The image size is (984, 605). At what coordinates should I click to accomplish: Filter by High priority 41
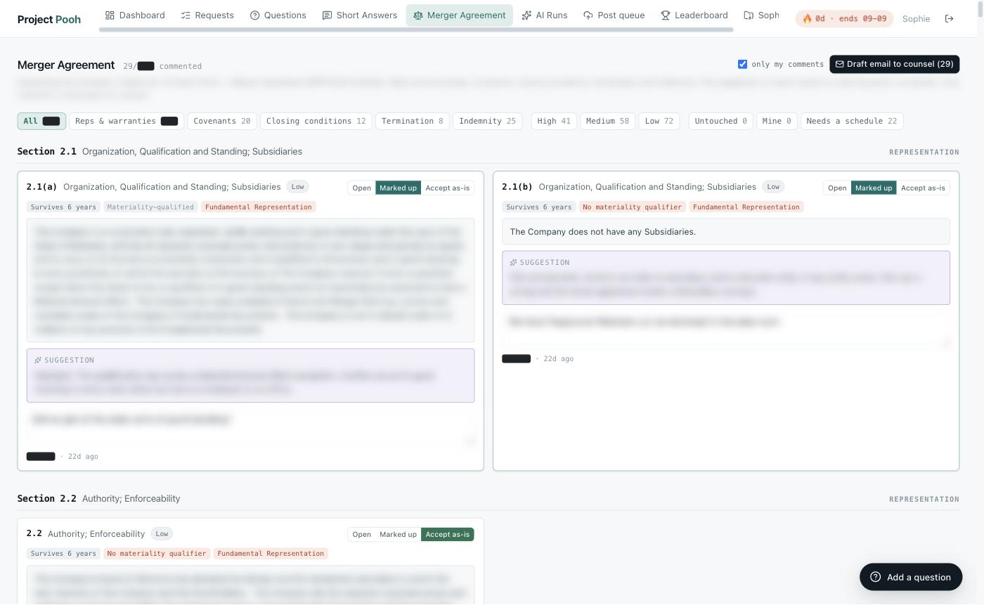554,121
